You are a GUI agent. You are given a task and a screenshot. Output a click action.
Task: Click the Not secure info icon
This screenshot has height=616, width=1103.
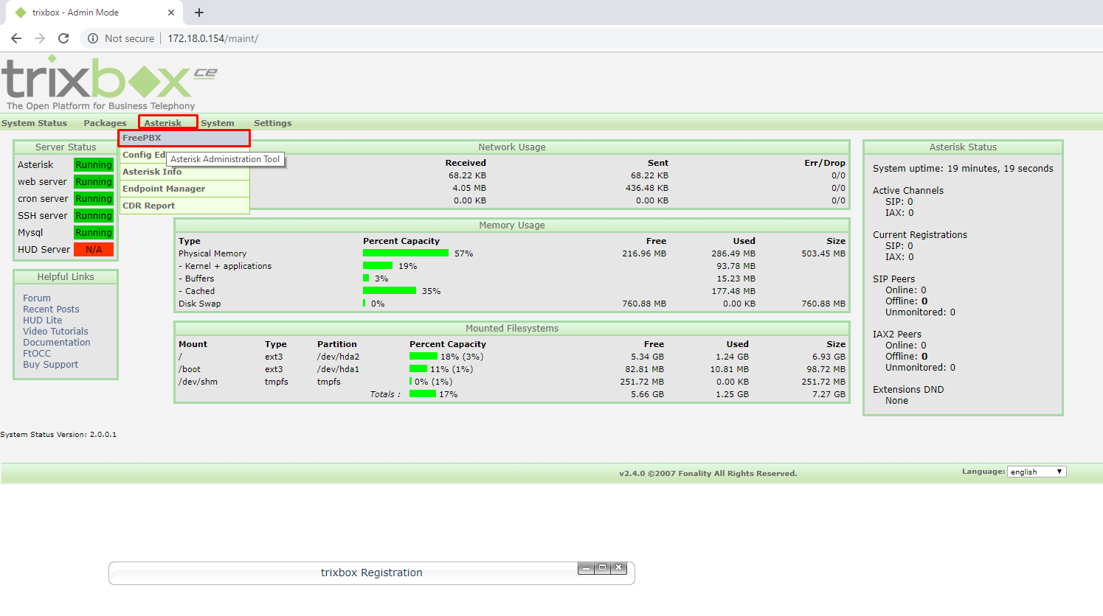tap(91, 38)
